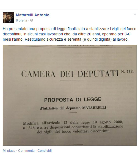Share the post using 'Condividi'
This screenshot has height=154, width=138.
(45, 151)
